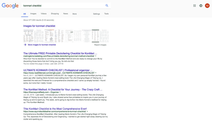Click More images for konmari checklist

[x=42, y=45]
